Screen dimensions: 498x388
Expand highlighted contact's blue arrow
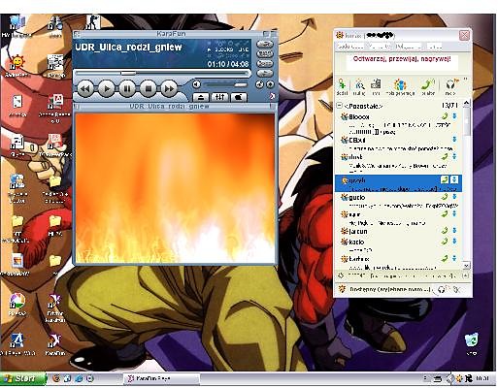pos(454,179)
